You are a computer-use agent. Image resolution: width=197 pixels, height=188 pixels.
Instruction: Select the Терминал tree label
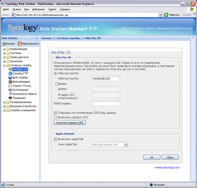coord(19,98)
